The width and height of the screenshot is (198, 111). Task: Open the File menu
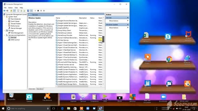point(5,8)
